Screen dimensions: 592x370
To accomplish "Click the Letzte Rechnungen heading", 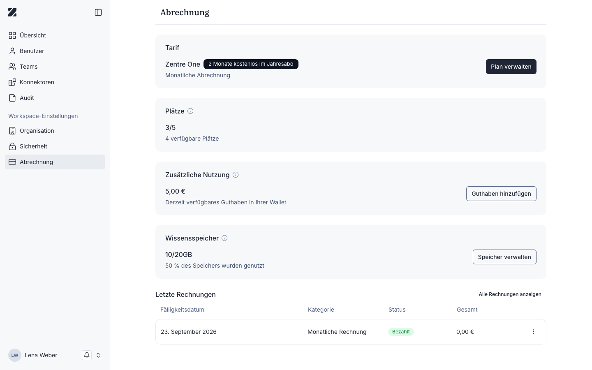I will pyautogui.click(x=185, y=294).
